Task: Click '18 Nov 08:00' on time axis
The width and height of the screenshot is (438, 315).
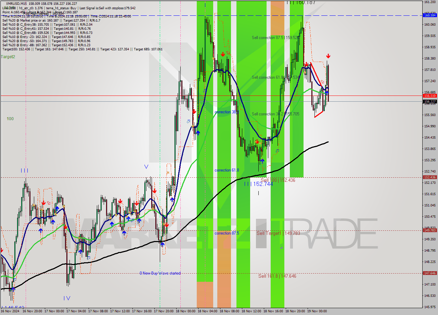Action: pyautogui.click(x=229, y=311)
